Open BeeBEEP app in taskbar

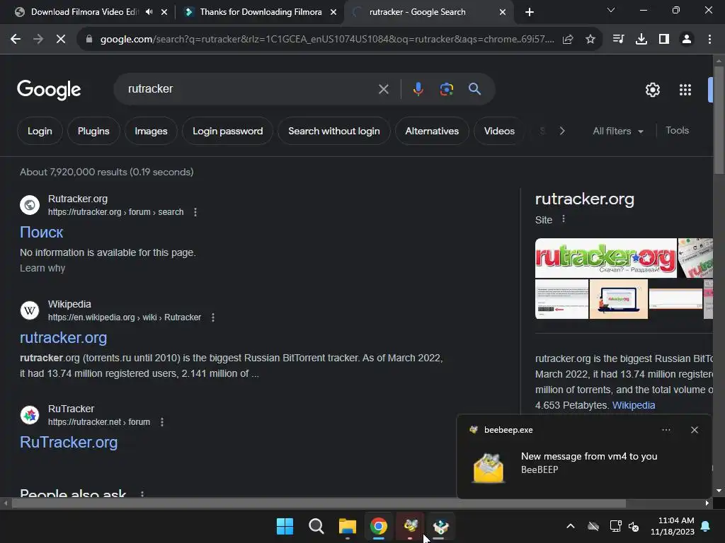click(x=410, y=526)
